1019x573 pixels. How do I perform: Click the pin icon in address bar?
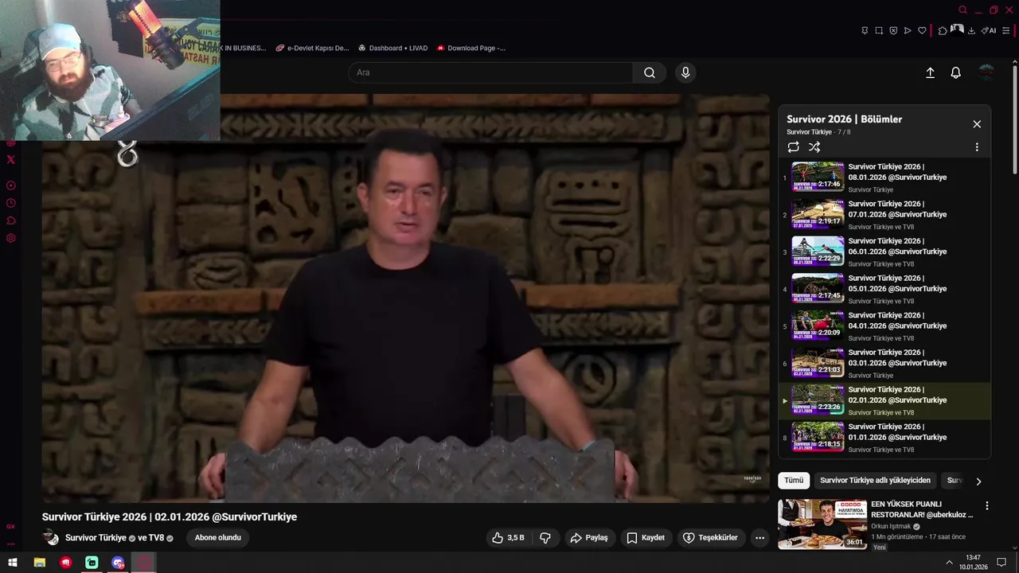coord(864,30)
